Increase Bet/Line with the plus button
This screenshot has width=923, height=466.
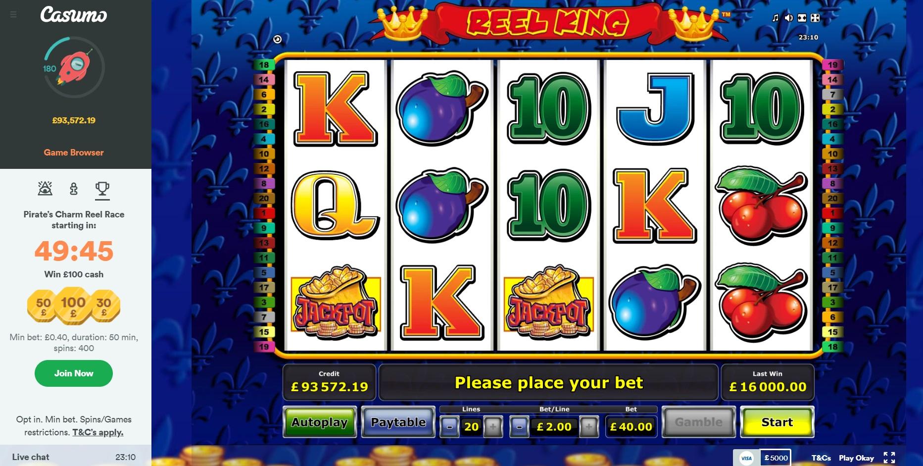pos(588,426)
